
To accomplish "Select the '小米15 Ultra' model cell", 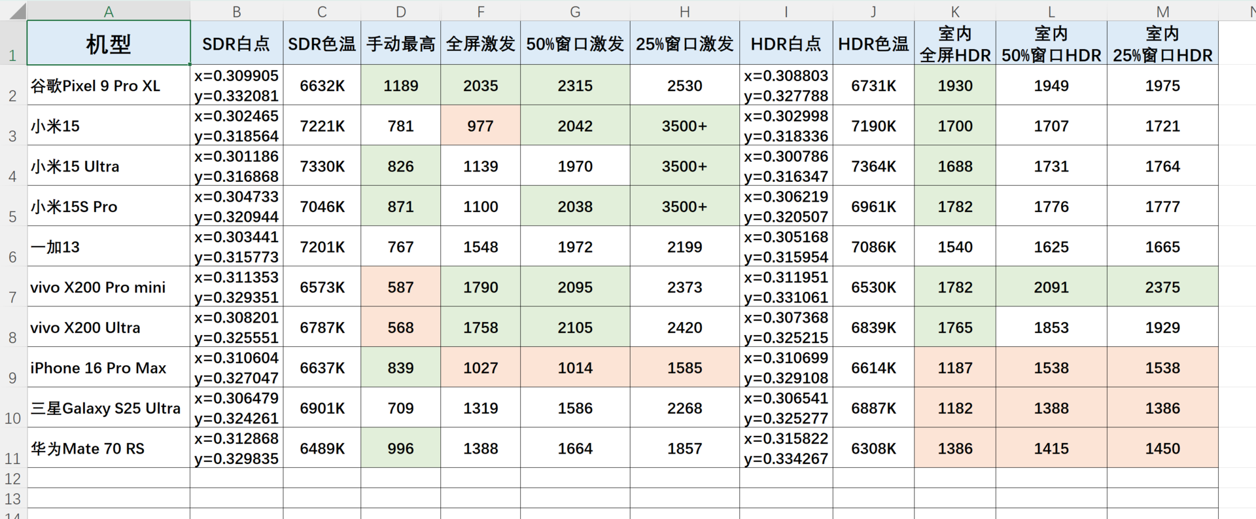I will click(109, 166).
